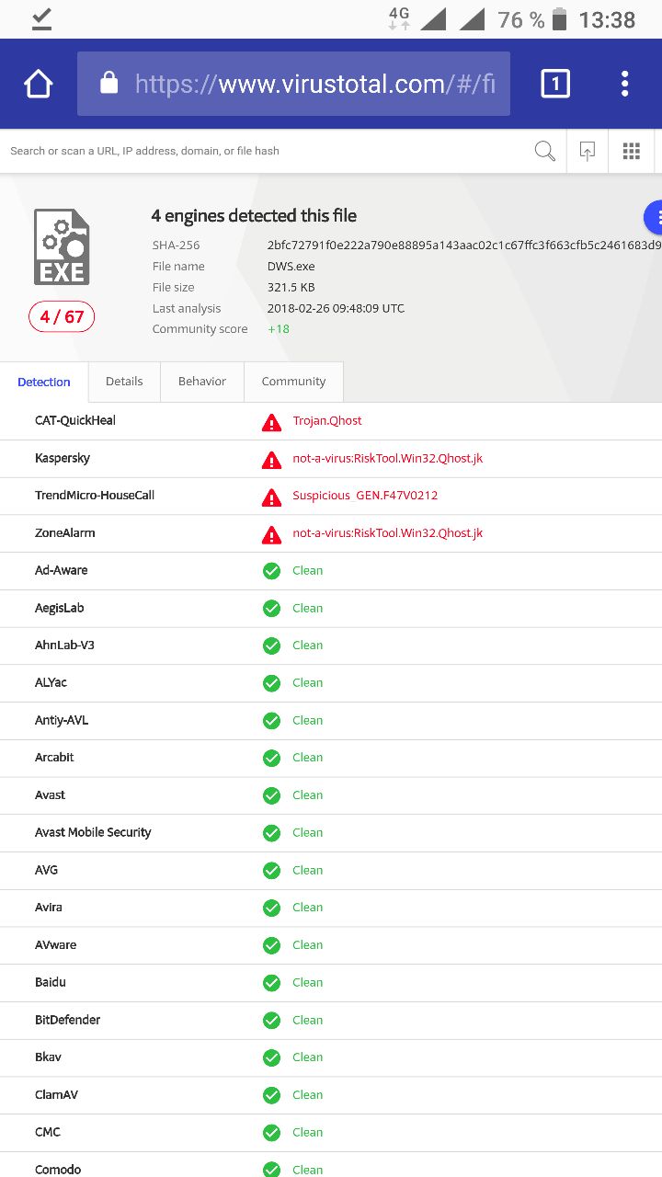Switch to the Behavior tab
The height and width of the screenshot is (1177, 662).
coord(202,381)
